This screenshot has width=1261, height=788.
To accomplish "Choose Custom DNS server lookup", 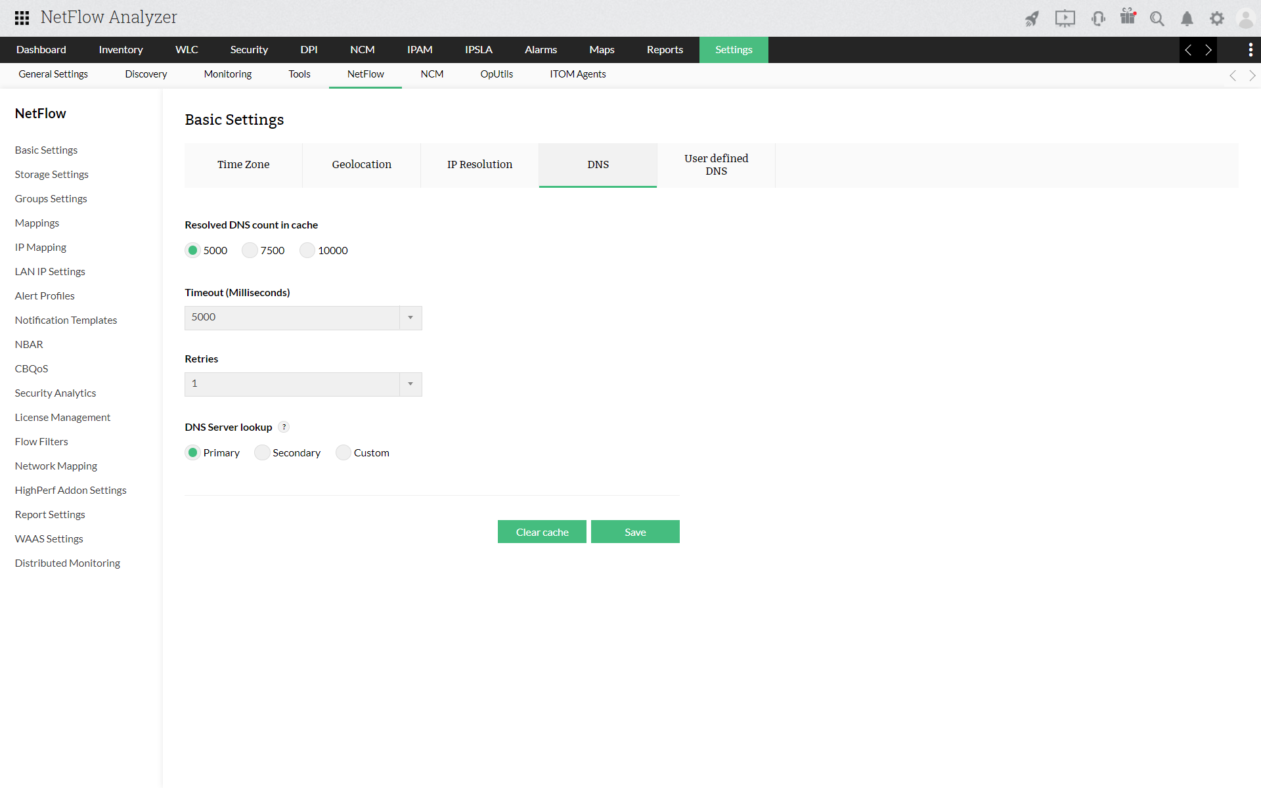I will 343,452.
